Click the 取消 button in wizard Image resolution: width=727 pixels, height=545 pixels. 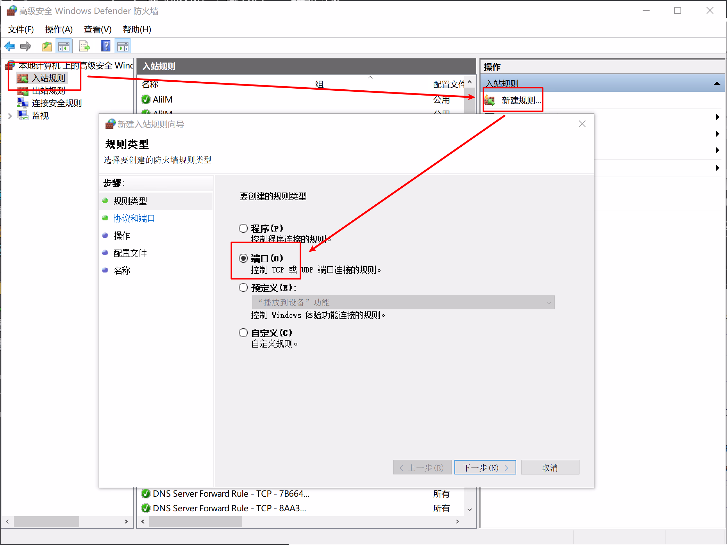(550, 467)
